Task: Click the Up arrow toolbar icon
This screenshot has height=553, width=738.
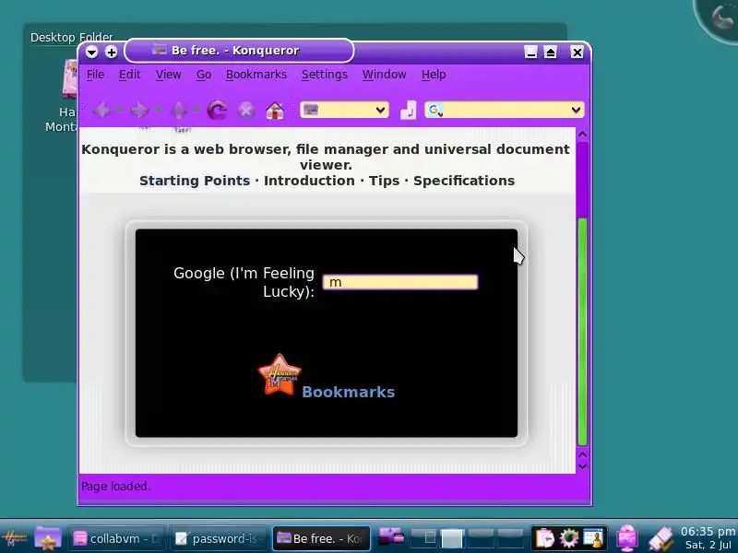Action: pyautogui.click(x=179, y=111)
